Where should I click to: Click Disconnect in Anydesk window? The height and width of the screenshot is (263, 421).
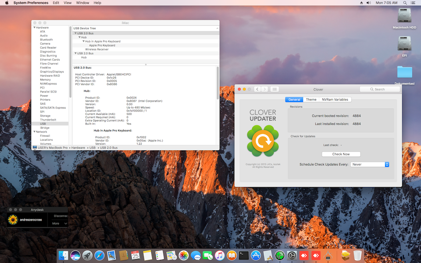point(61,216)
